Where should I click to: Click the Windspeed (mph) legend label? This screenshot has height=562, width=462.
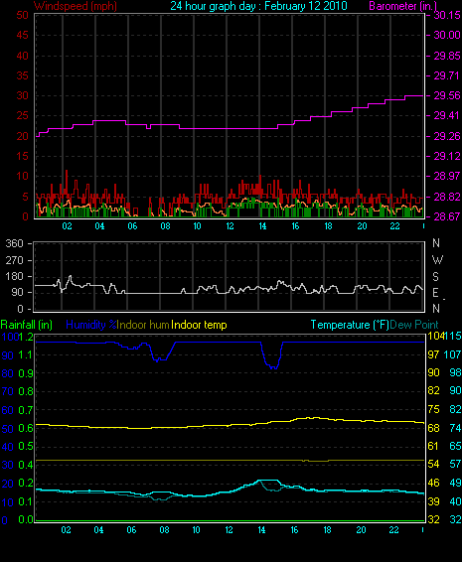(x=76, y=6)
